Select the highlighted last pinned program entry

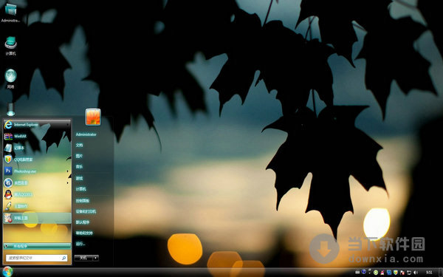[x=37, y=218]
